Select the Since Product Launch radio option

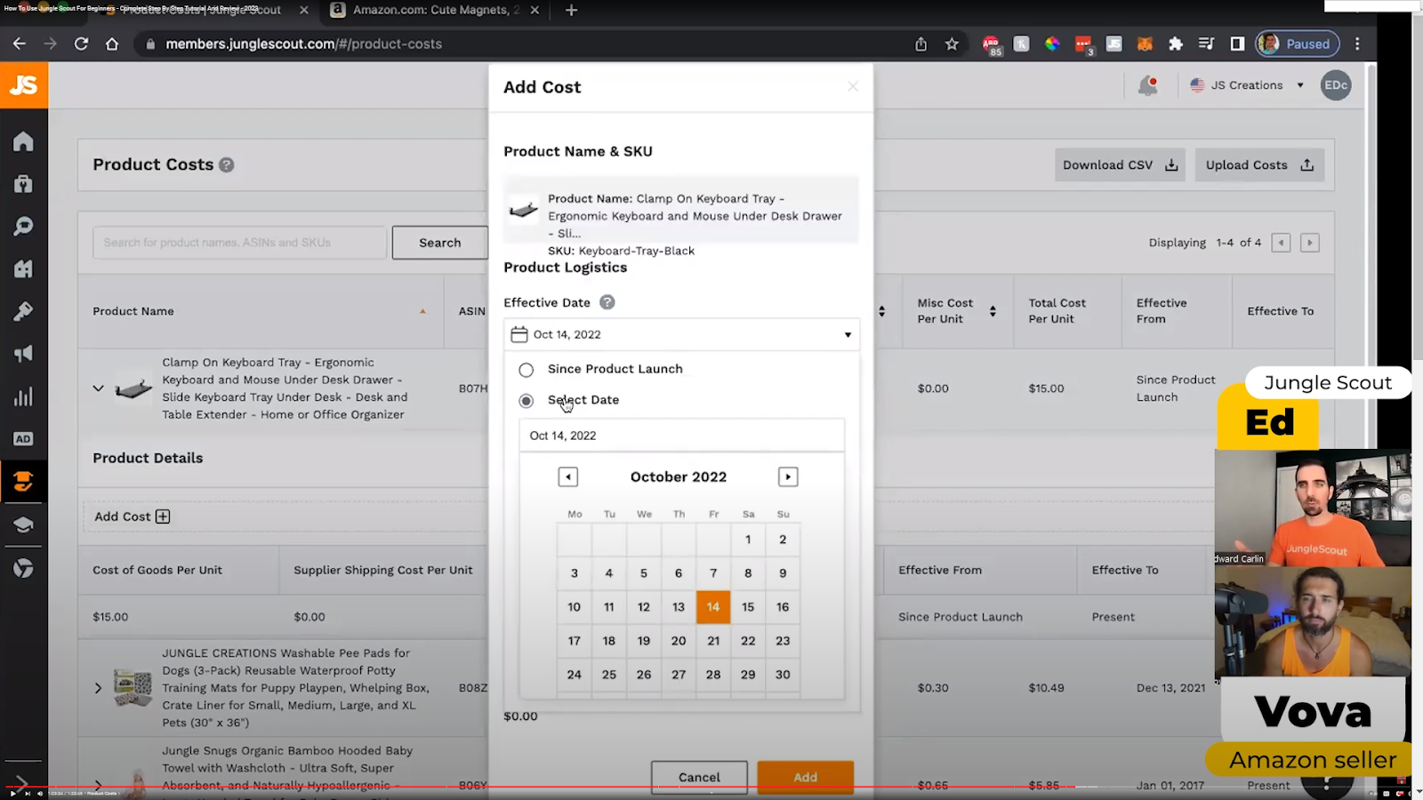[527, 370]
